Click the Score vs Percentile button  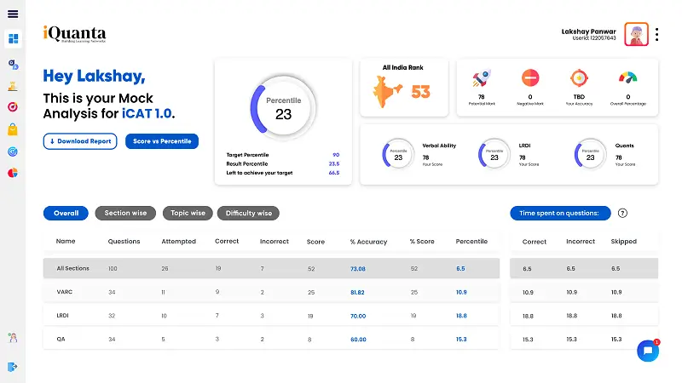[162, 141]
